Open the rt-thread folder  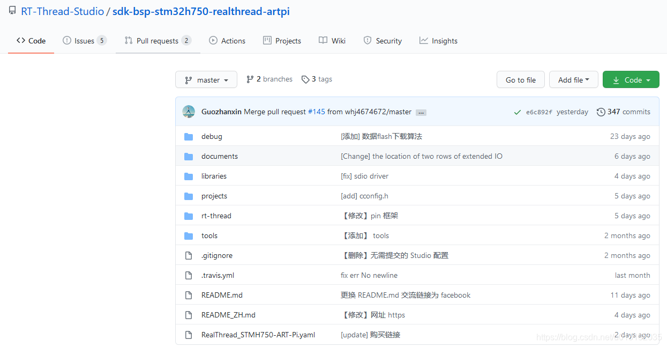[216, 216]
